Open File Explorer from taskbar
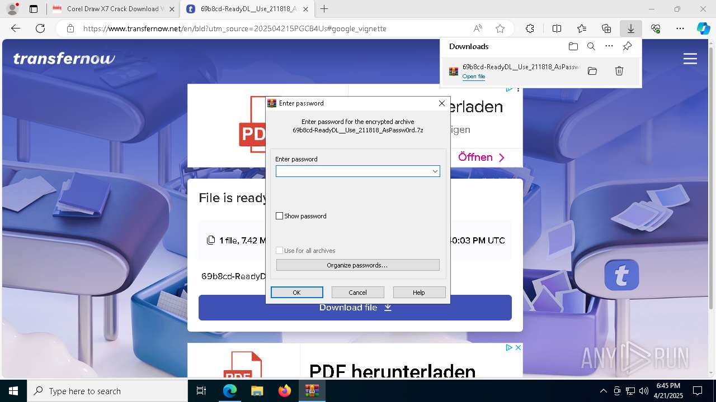Image resolution: width=716 pixels, height=402 pixels. tap(257, 391)
